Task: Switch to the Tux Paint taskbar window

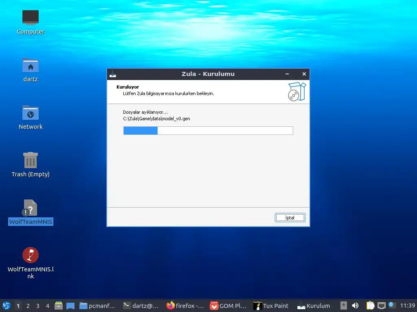Action: pos(271,305)
